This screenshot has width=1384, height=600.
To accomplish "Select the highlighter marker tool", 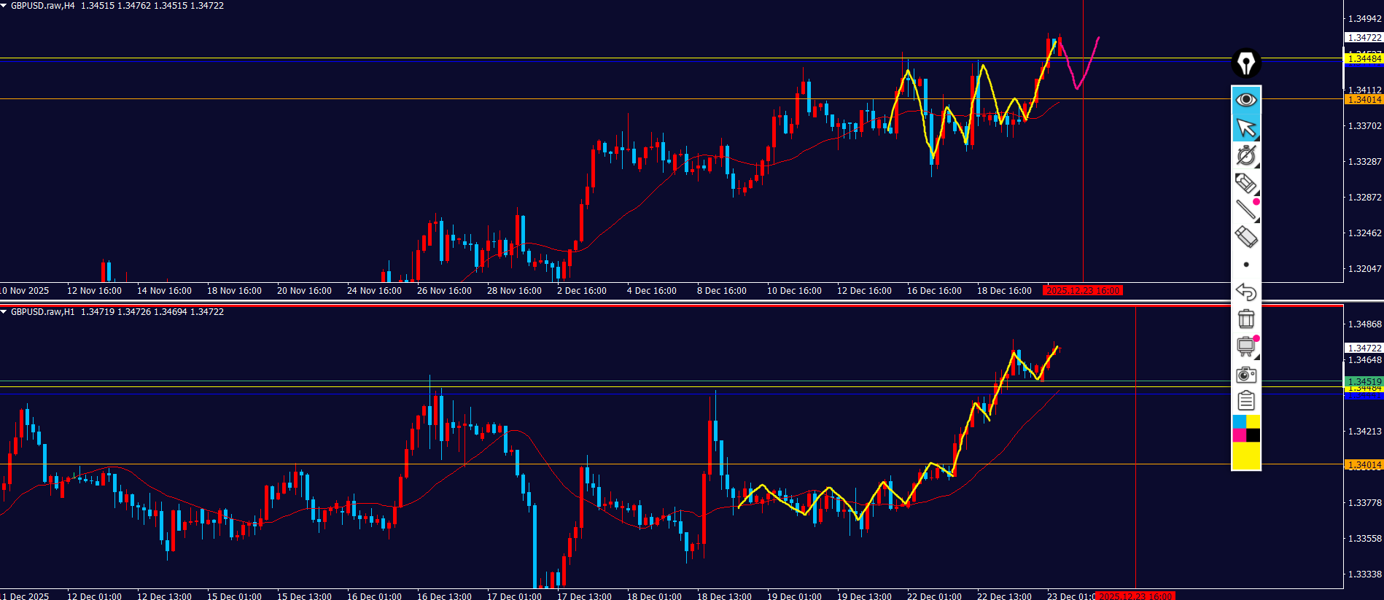I will click(x=1245, y=183).
